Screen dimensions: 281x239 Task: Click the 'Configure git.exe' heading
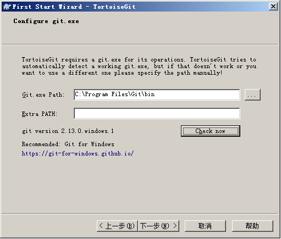click(46, 21)
